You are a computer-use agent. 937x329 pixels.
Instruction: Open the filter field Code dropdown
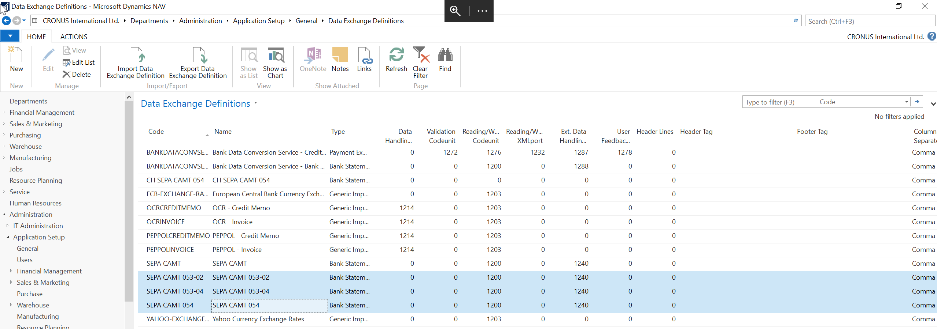click(x=907, y=102)
